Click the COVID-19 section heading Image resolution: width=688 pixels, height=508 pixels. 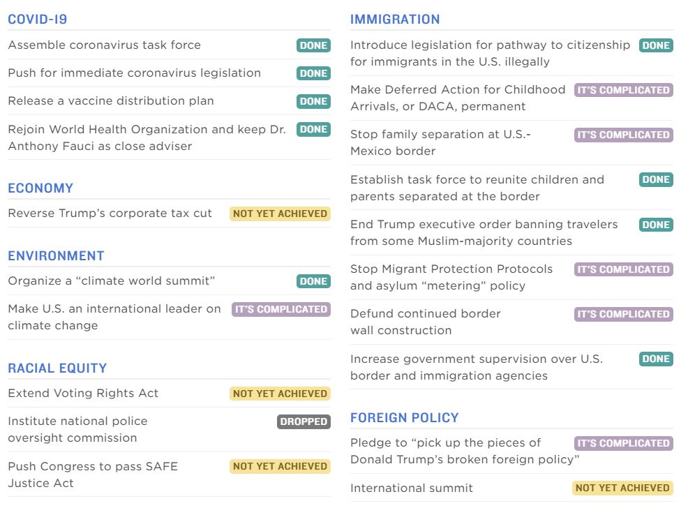tap(38, 20)
